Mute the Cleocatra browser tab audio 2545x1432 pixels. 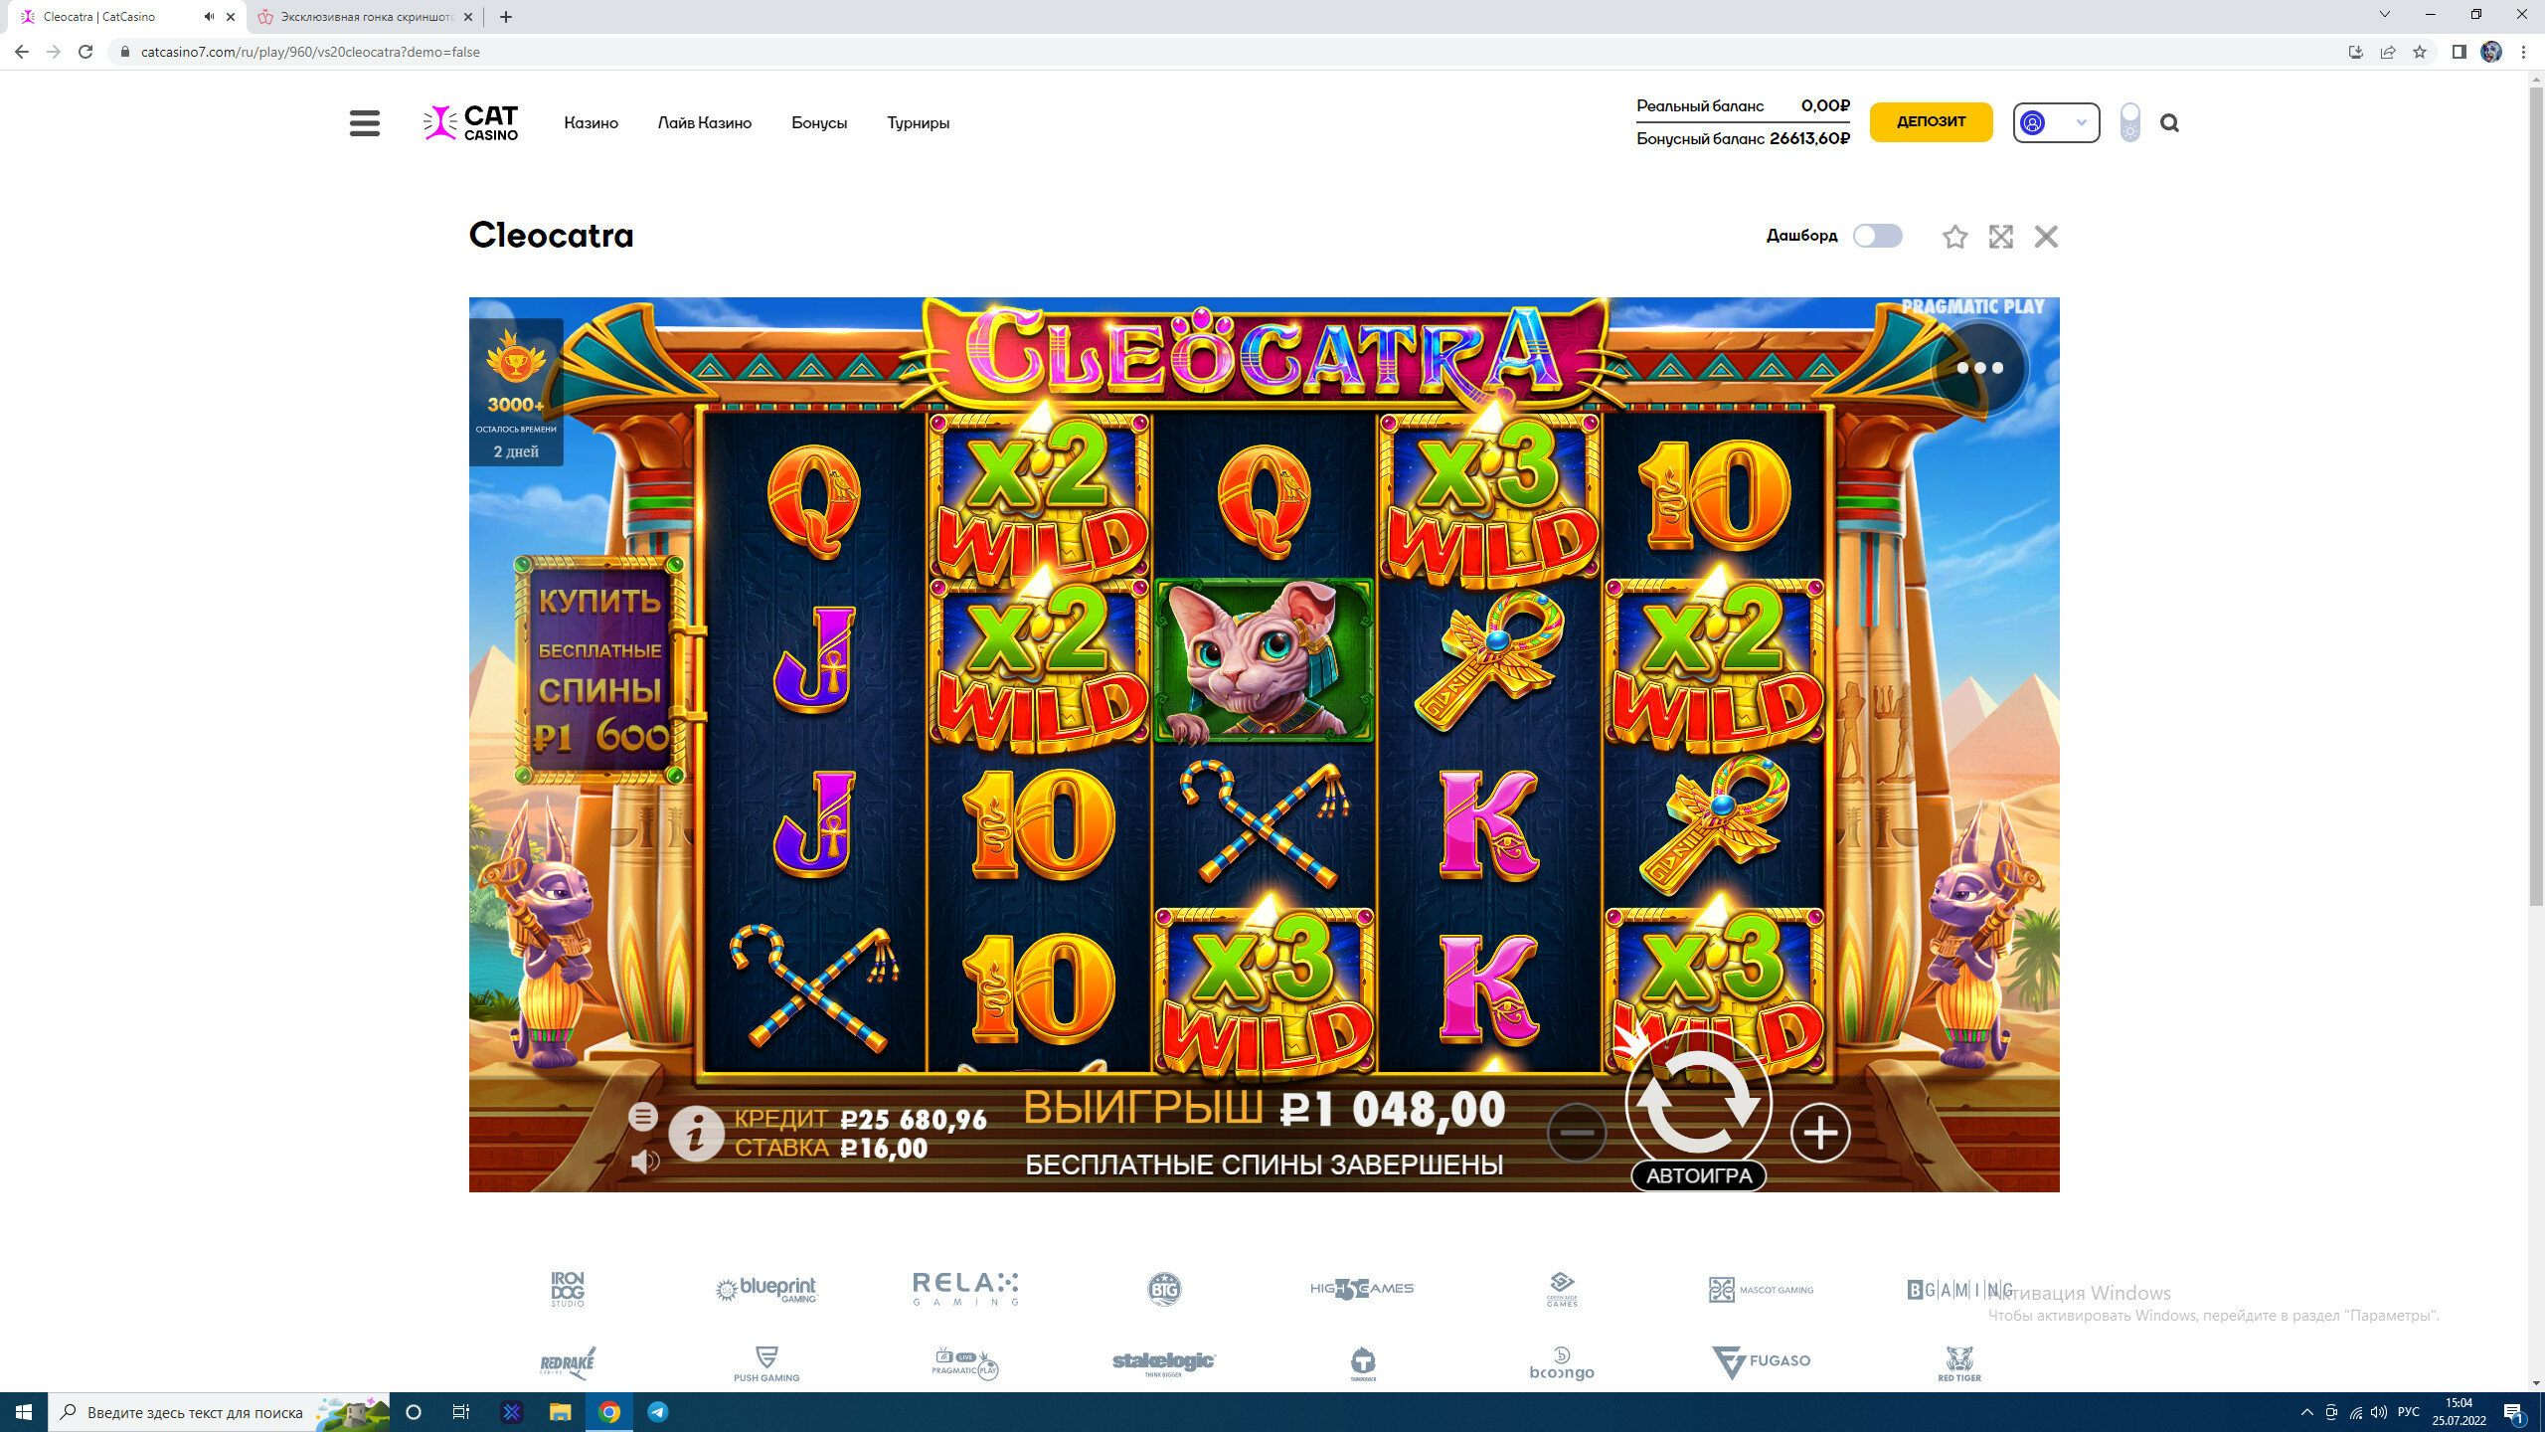[209, 17]
